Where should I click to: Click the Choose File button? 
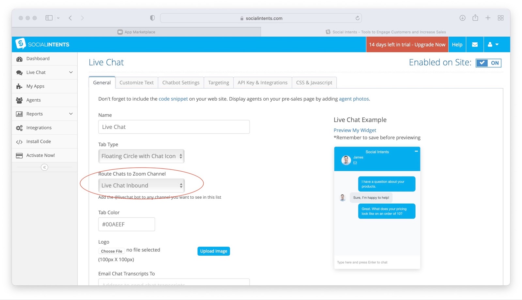coord(112,251)
